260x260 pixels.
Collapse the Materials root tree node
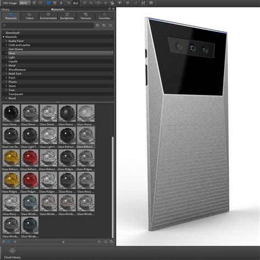[3, 37]
